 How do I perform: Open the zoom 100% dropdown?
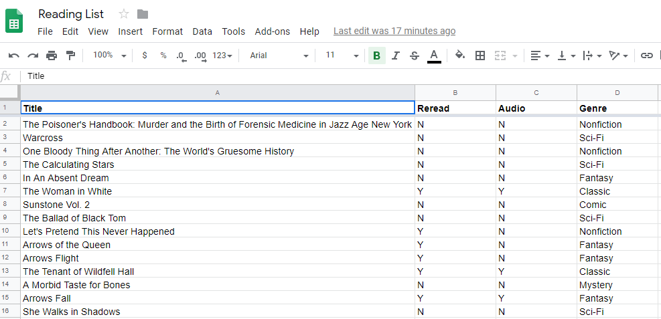pos(110,55)
